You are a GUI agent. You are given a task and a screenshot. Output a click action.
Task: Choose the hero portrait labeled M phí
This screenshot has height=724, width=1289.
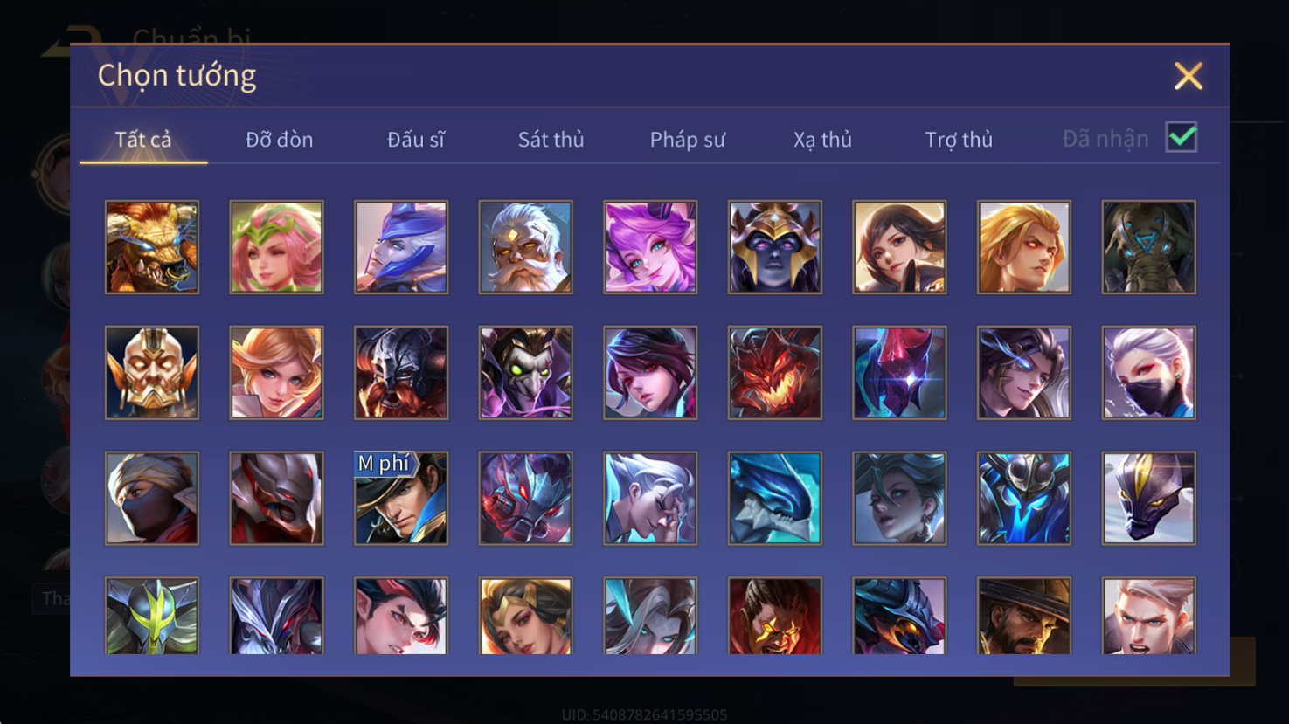tap(401, 498)
